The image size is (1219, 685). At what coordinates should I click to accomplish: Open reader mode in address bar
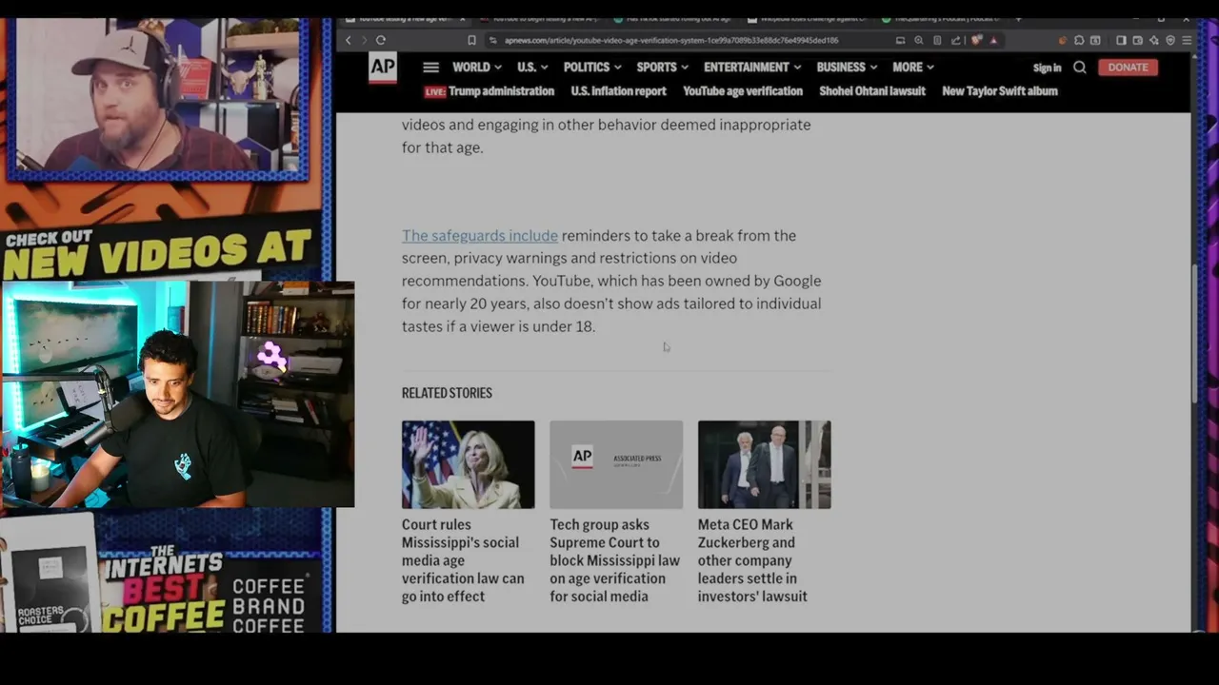(x=937, y=40)
